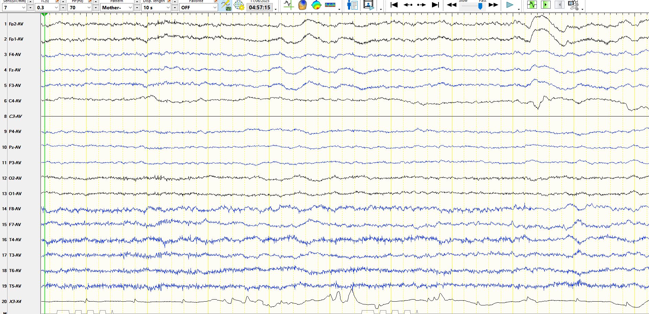Click the green cursor marker atop the traces
This screenshot has width=649, height=314.
click(44, 14)
